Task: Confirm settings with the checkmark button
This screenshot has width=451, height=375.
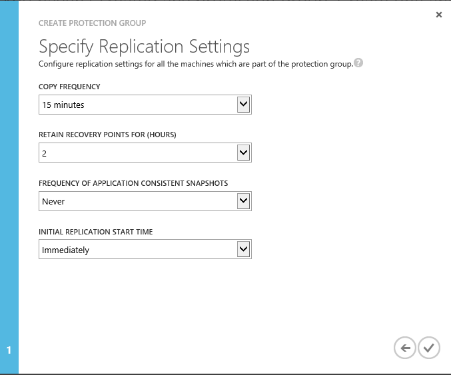Action: click(429, 348)
